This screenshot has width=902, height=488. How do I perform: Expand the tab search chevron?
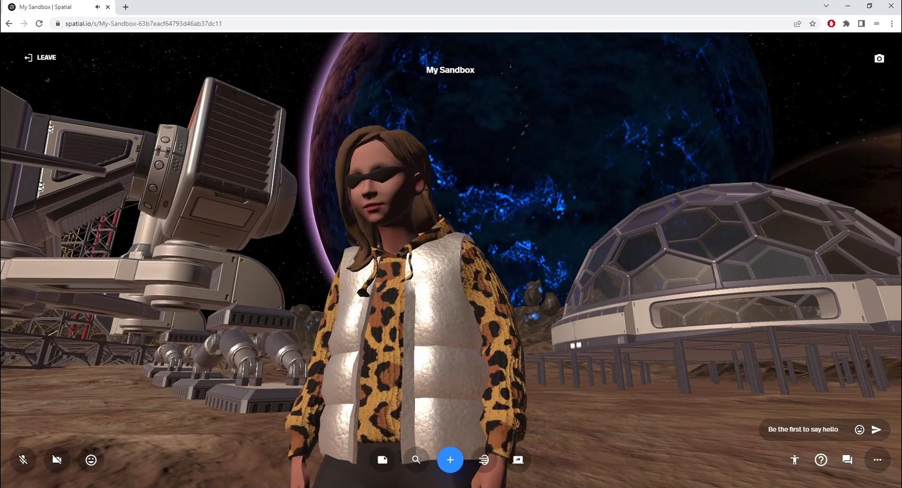coord(826,6)
